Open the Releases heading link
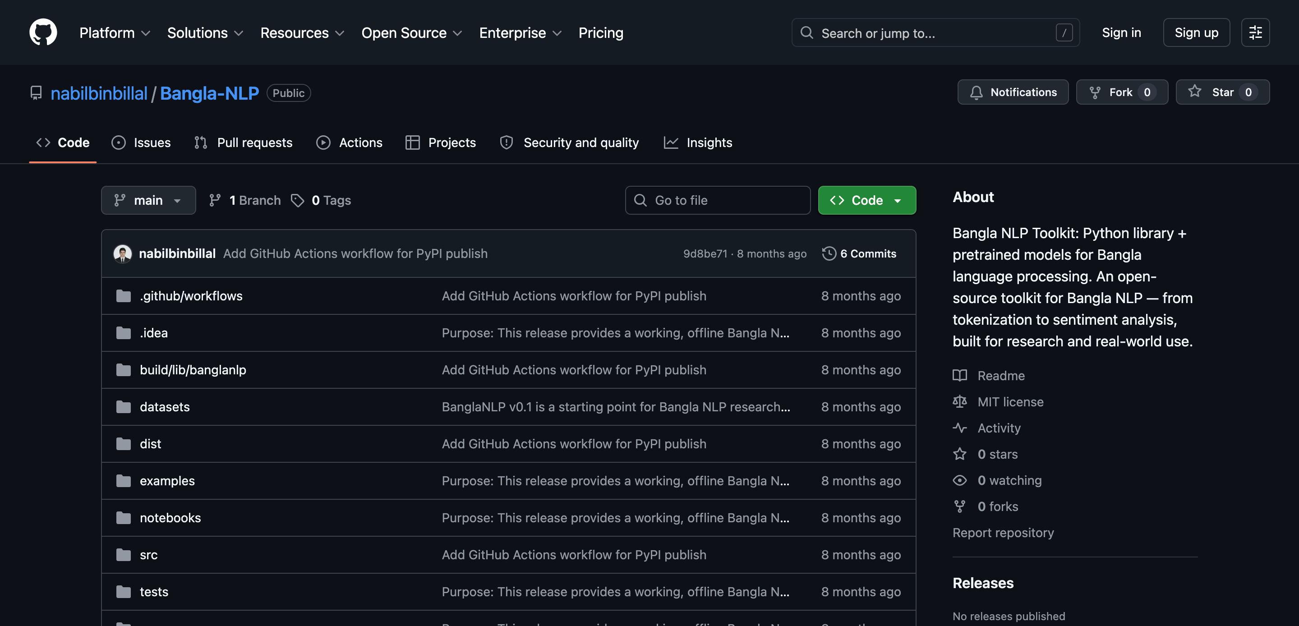The height and width of the screenshot is (626, 1299). point(983,583)
